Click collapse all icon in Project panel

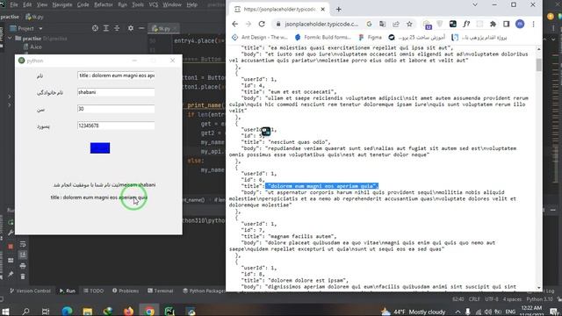117,28
